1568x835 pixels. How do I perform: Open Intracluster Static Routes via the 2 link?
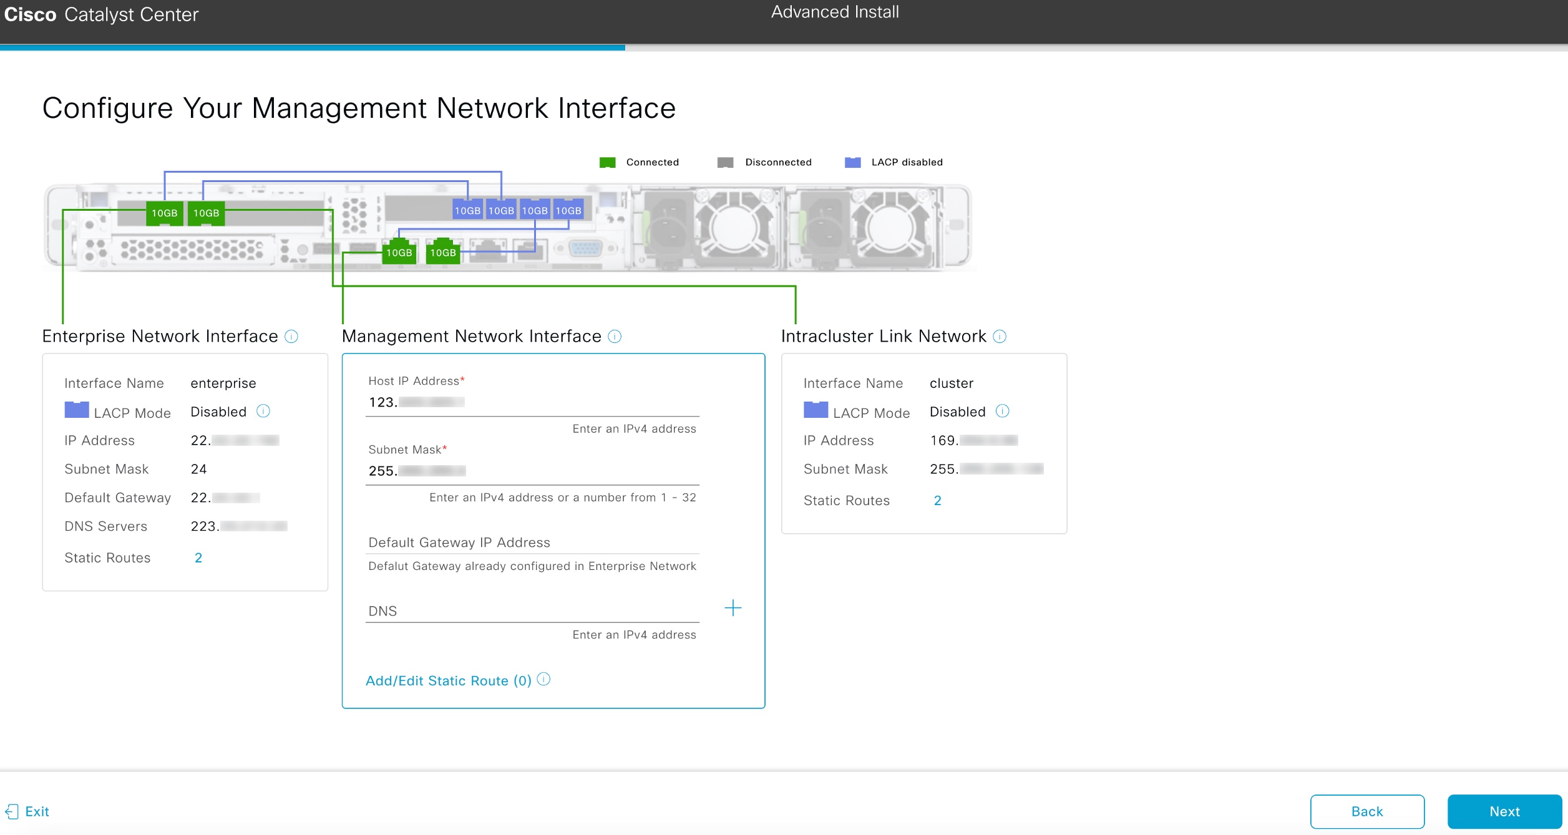(x=938, y=500)
